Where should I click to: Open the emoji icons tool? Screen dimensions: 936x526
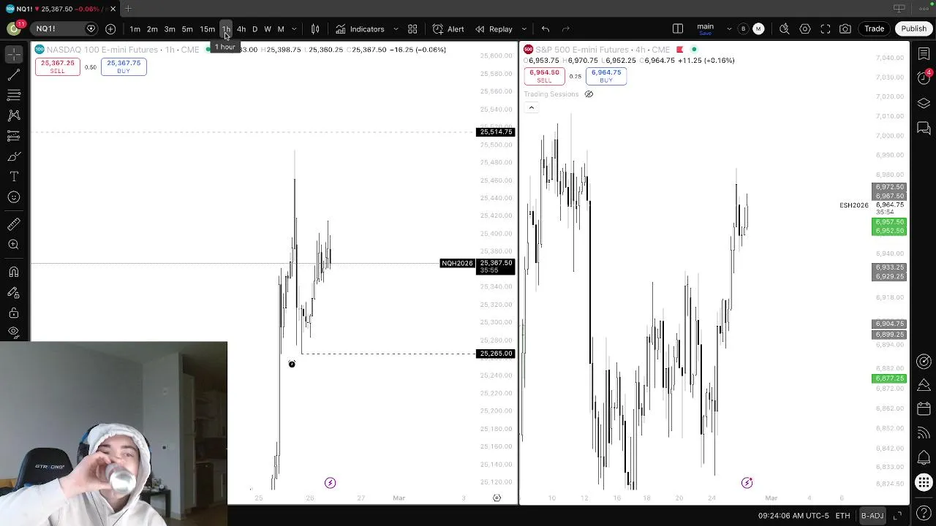click(13, 197)
